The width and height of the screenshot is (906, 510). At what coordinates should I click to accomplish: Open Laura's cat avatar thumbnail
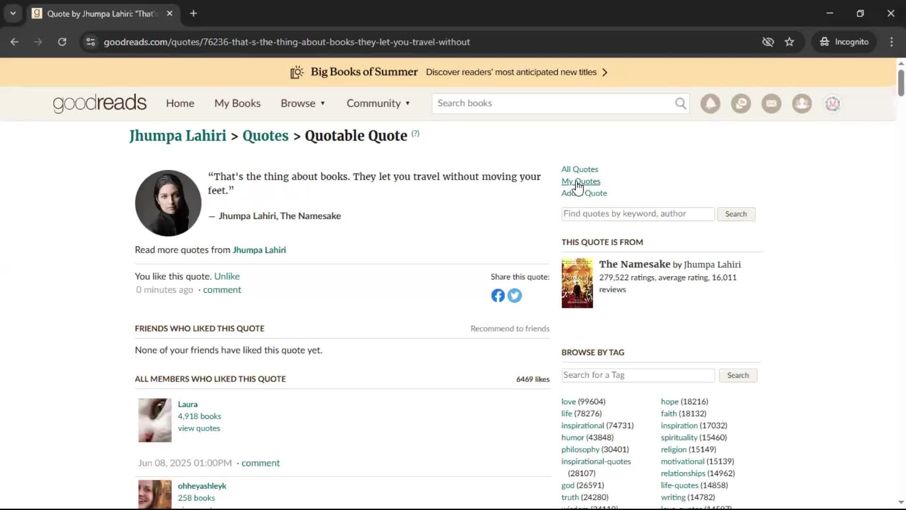tap(155, 420)
